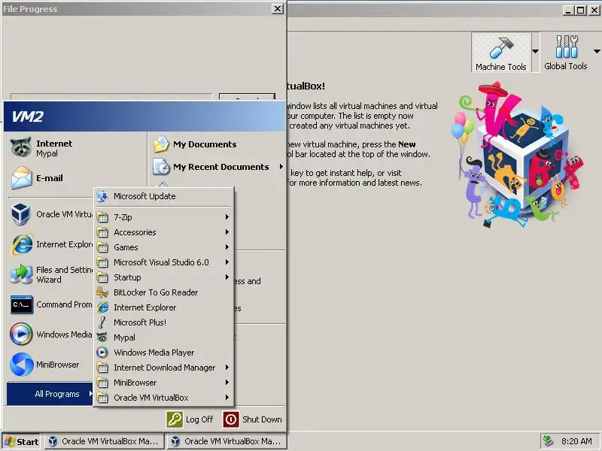This screenshot has height=451, width=602.
Task: Click the red Shut Down power icon
Action: tap(231, 419)
